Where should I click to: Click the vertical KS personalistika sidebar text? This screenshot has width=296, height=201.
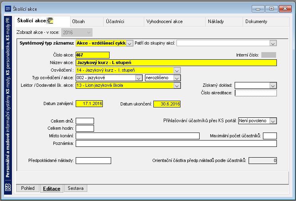tap(8, 97)
